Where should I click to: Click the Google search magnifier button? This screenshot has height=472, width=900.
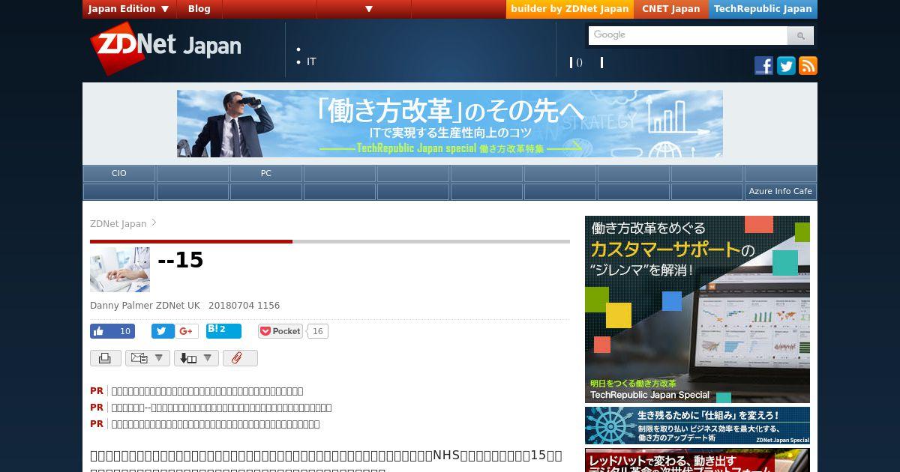(x=800, y=35)
